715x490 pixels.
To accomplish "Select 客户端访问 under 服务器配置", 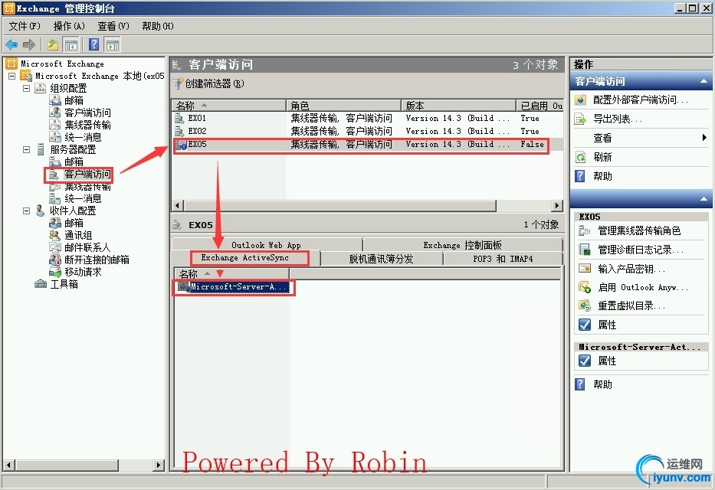I will [87, 174].
